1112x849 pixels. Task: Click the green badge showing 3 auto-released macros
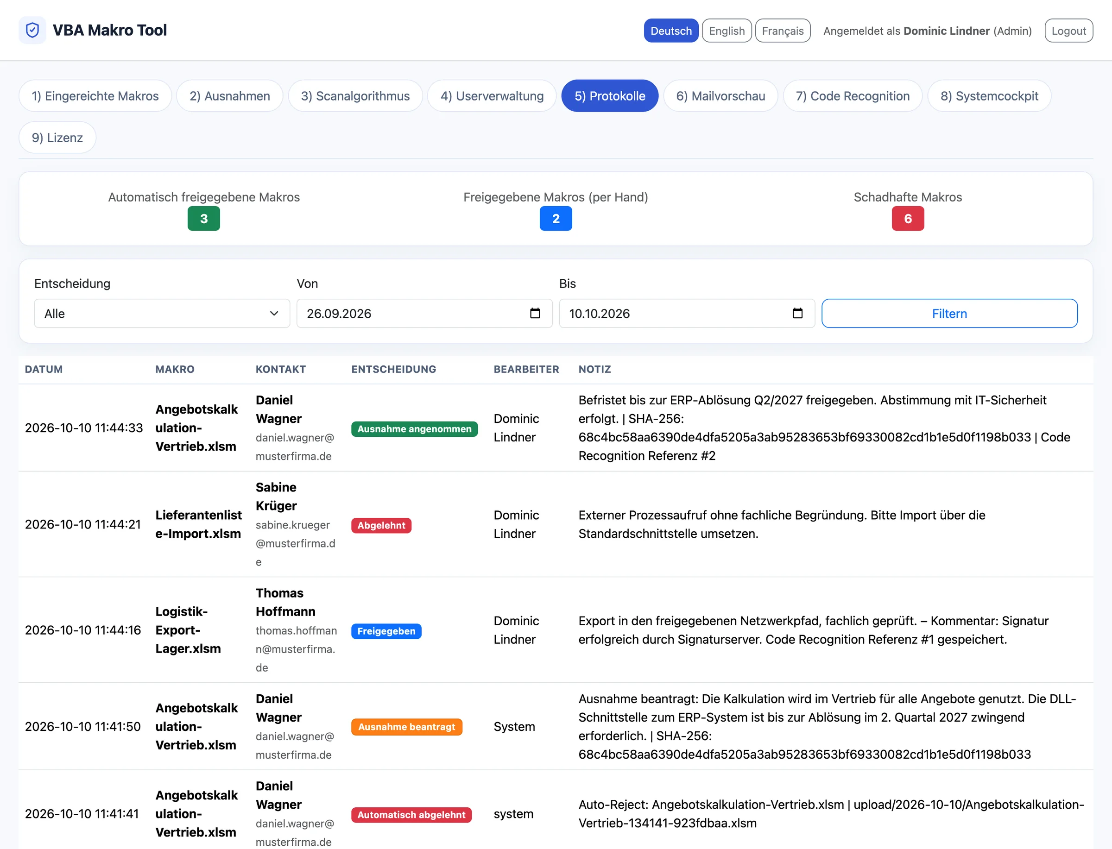204,219
